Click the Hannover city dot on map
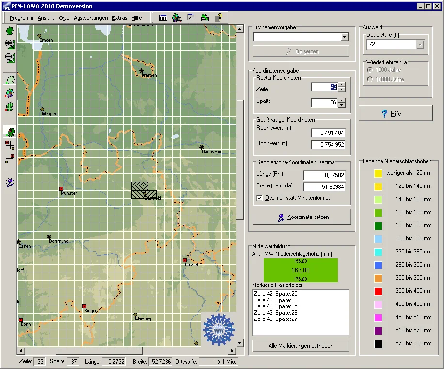Viewport: 444px width, 369px height. 202,147
